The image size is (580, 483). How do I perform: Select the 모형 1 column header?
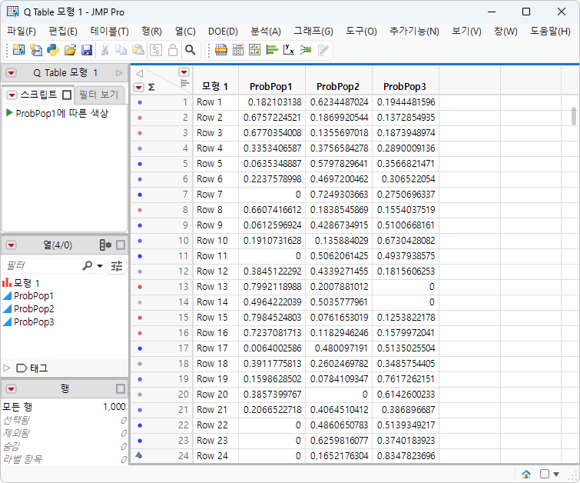point(215,87)
